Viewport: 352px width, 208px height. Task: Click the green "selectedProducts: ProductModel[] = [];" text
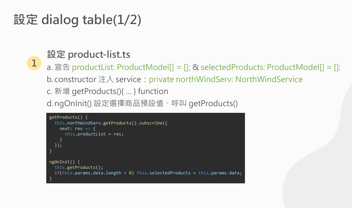click(271, 67)
